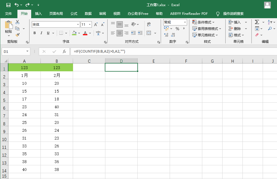Toggle bold formatting

click(35, 33)
